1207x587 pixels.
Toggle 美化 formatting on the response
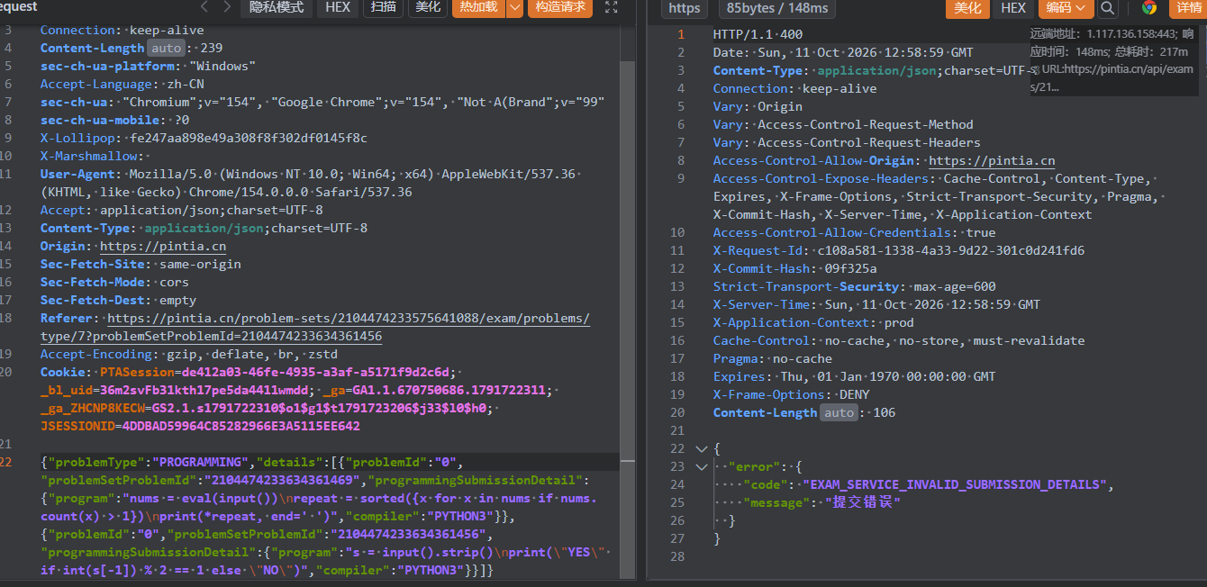(x=967, y=8)
